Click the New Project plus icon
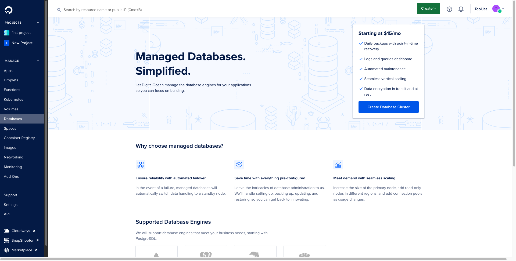Image resolution: width=516 pixels, height=261 pixels. [7, 43]
